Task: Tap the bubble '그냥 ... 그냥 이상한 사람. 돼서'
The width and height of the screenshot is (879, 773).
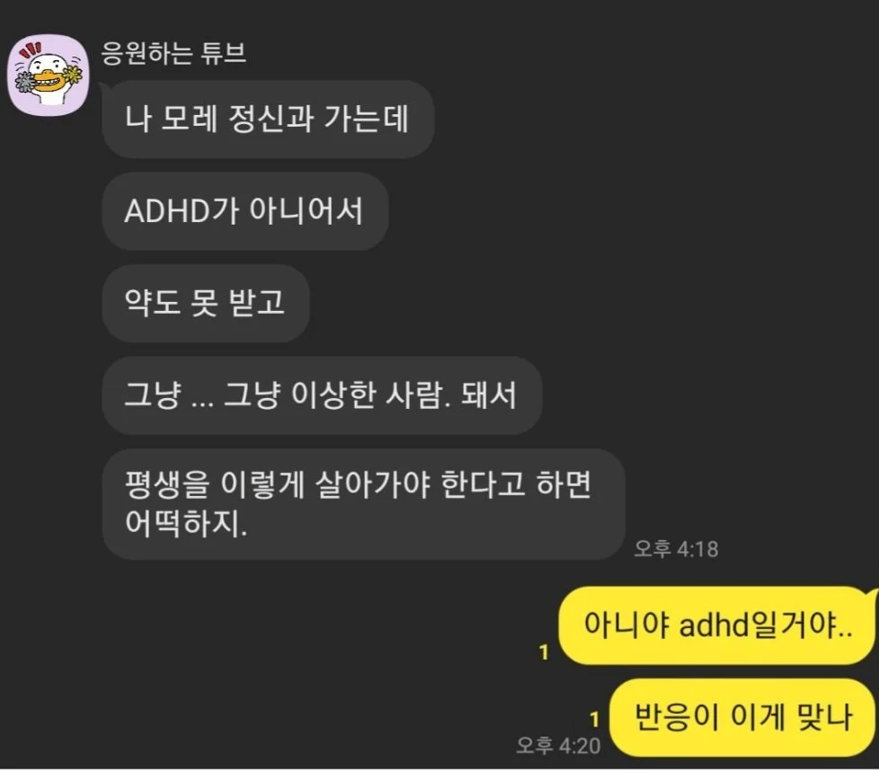Action: (x=322, y=395)
